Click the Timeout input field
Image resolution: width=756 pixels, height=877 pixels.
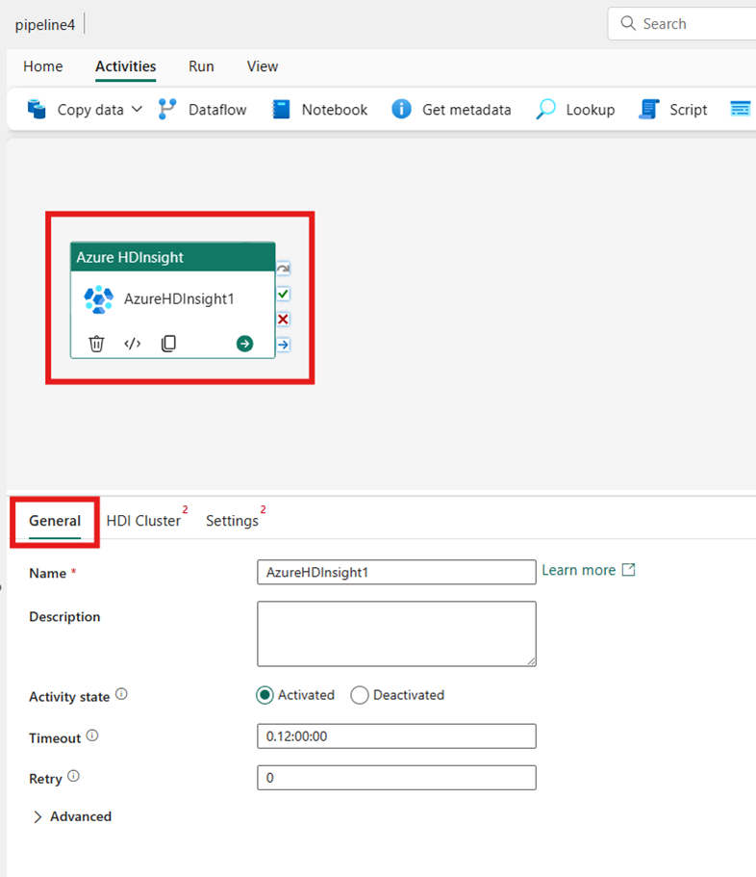396,736
